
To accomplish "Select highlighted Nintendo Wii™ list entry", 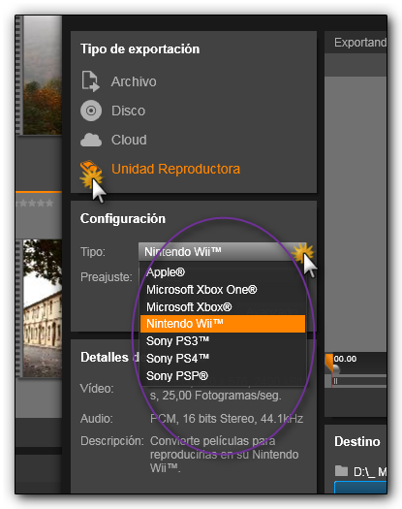I will (223, 324).
